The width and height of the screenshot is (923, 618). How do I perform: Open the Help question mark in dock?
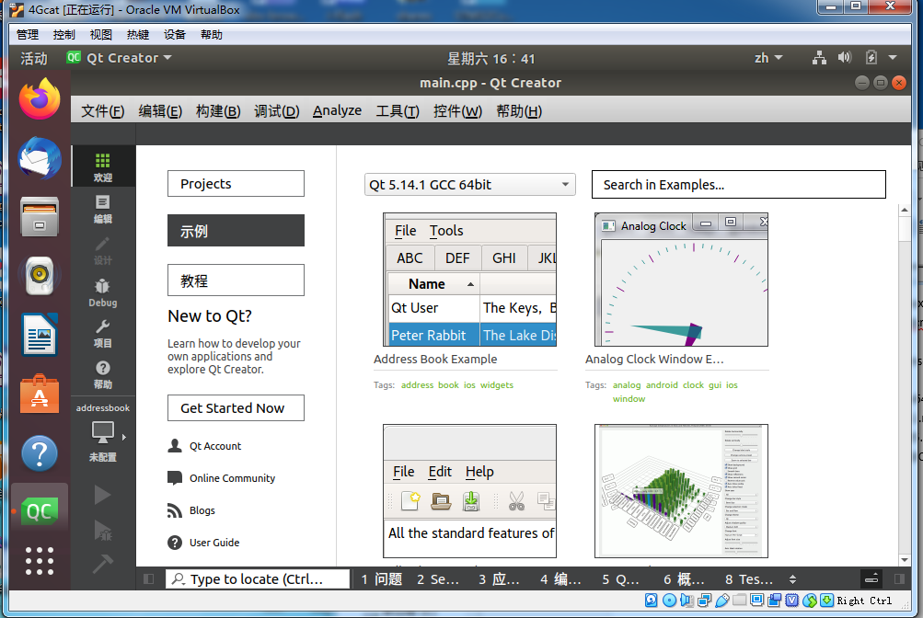(x=40, y=453)
